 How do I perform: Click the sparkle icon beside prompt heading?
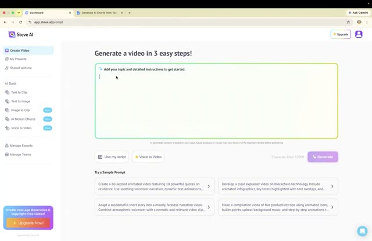coord(101,69)
